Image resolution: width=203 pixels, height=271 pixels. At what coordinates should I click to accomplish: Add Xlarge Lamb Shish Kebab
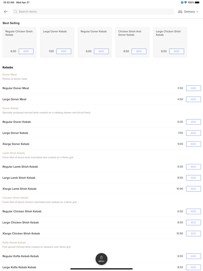[193, 189]
